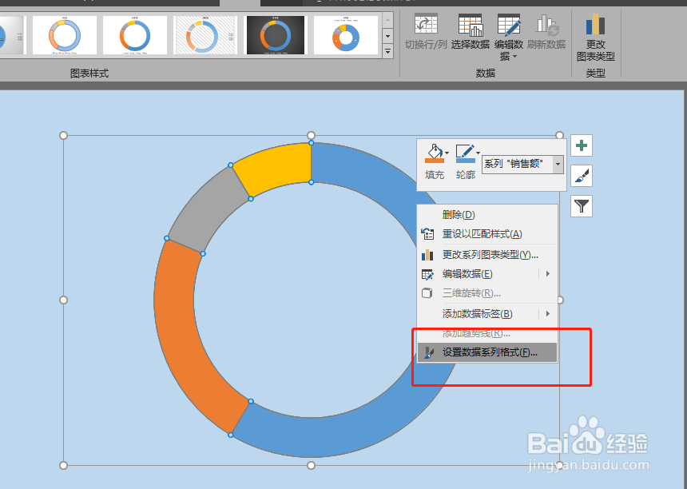Choose 重设以匹配样式(A)

pyautogui.click(x=486, y=234)
